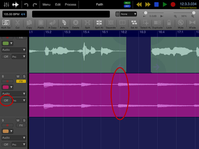Click the Join regions tool
The image size is (199, 149).
(x=123, y=24)
